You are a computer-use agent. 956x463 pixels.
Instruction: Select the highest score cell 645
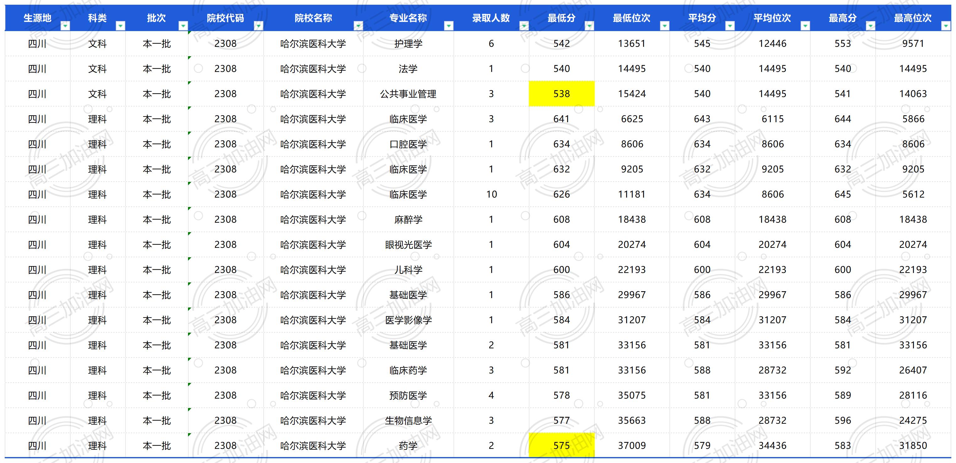(x=843, y=194)
